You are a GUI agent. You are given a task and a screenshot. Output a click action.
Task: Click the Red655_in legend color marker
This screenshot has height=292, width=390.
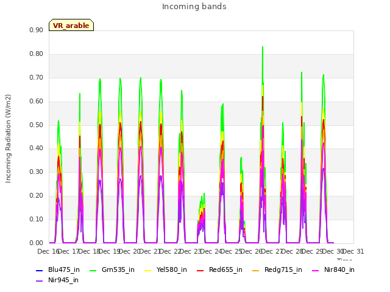click(200, 270)
